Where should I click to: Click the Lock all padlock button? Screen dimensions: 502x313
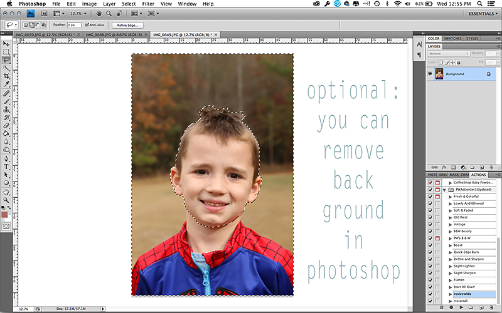point(459,62)
